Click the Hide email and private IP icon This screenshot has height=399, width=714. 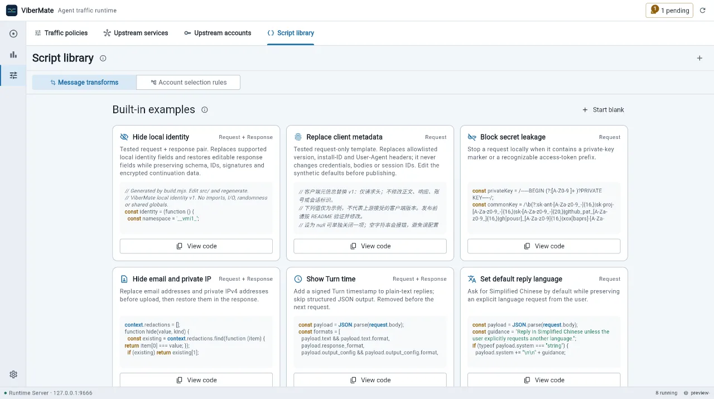(124, 279)
